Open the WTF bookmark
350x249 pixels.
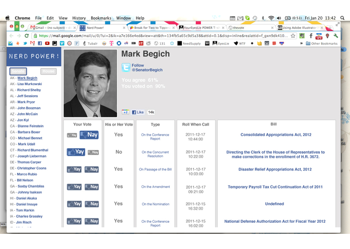(x=240, y=43)
